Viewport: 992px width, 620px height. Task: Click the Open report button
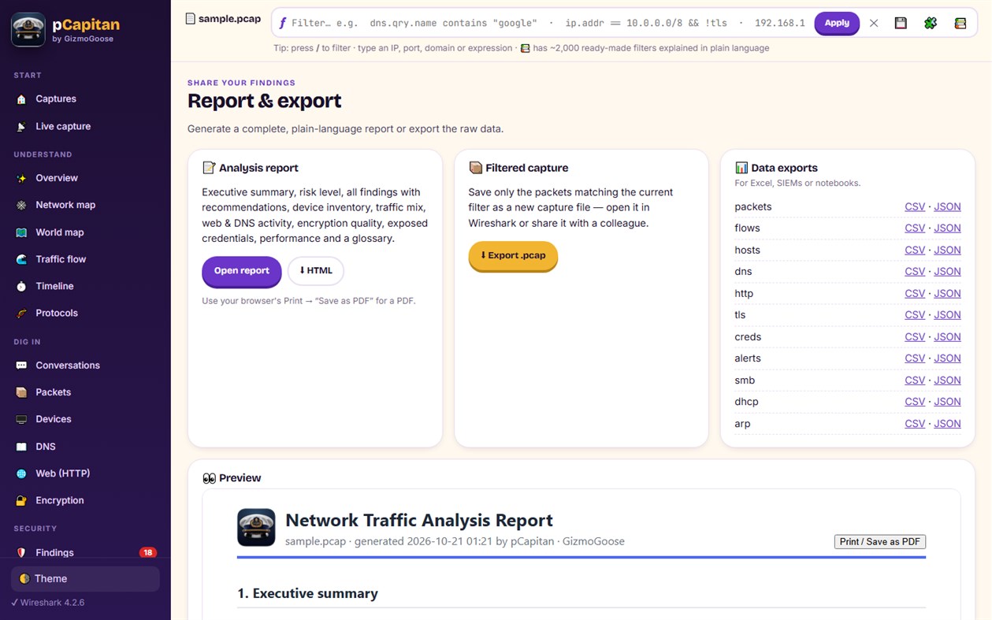[242, 271]
